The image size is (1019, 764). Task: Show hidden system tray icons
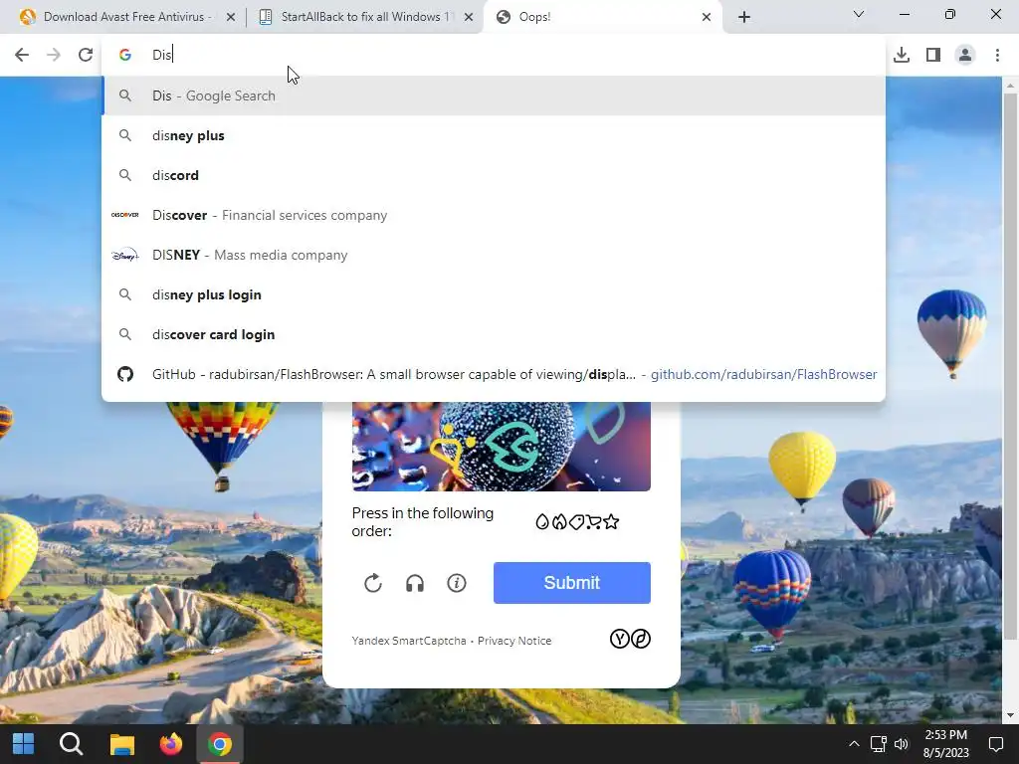click(854, 744)
